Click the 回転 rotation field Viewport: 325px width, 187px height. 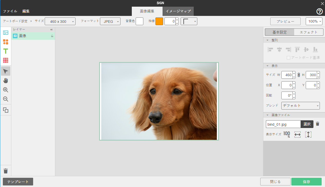[x=287, y=95]
